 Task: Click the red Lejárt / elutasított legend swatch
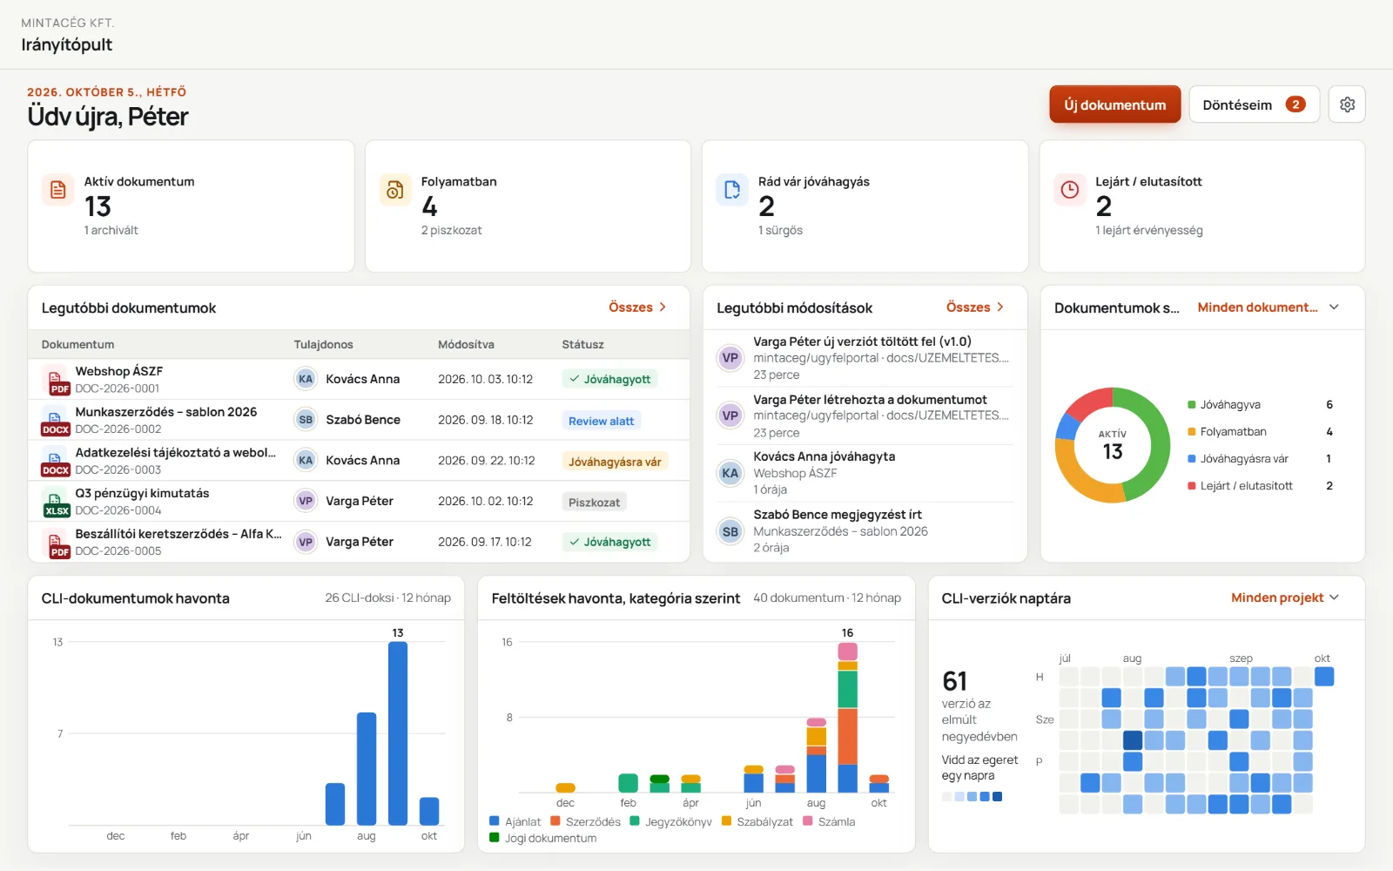[1192, 486]
